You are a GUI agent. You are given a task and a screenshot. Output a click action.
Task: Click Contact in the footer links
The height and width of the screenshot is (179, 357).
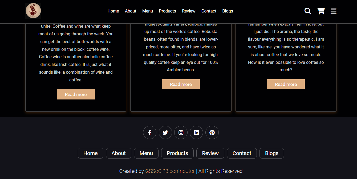pyautogui.click(x=242, y=153)
